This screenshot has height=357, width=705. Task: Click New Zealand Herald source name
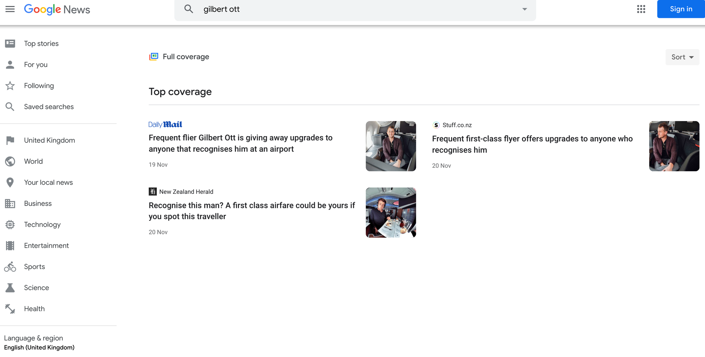point(186,192)
